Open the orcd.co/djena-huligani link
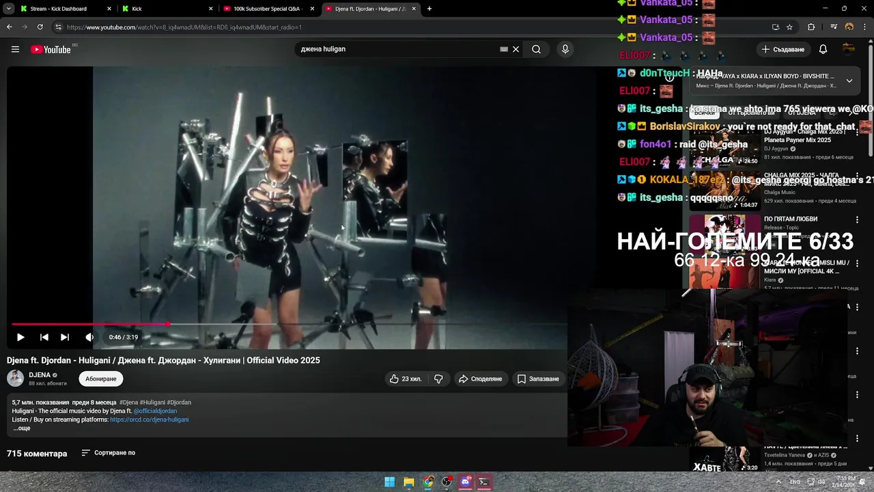This screenshot has width=874, height=492. (x=149, y=420)
